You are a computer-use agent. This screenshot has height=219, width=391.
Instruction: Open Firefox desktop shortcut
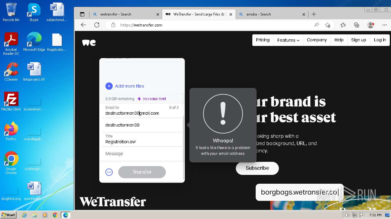click(11, 131)
